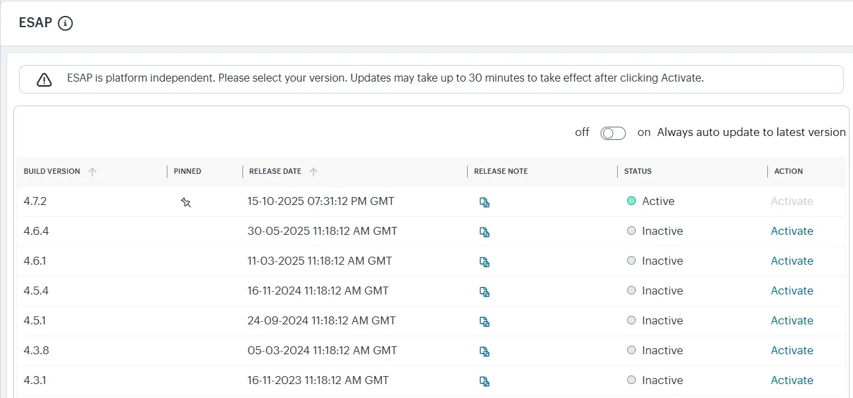Sort by Release Date arrow
Screen dimensions: 853x398
[314, 172]
